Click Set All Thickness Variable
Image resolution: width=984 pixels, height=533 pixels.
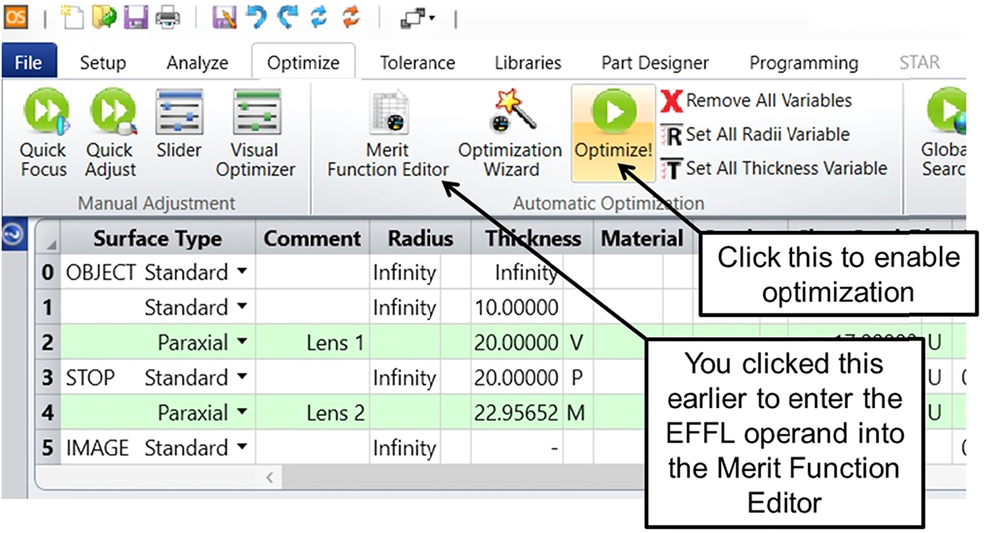click(774, 168)
